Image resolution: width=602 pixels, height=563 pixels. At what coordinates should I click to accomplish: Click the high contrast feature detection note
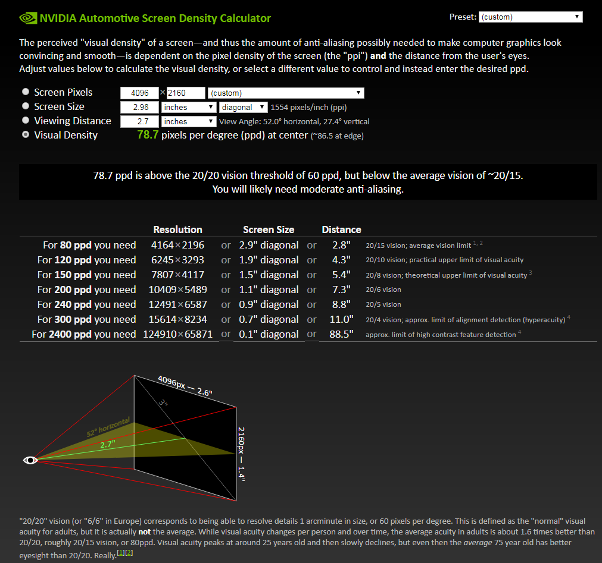pos(444,334)
